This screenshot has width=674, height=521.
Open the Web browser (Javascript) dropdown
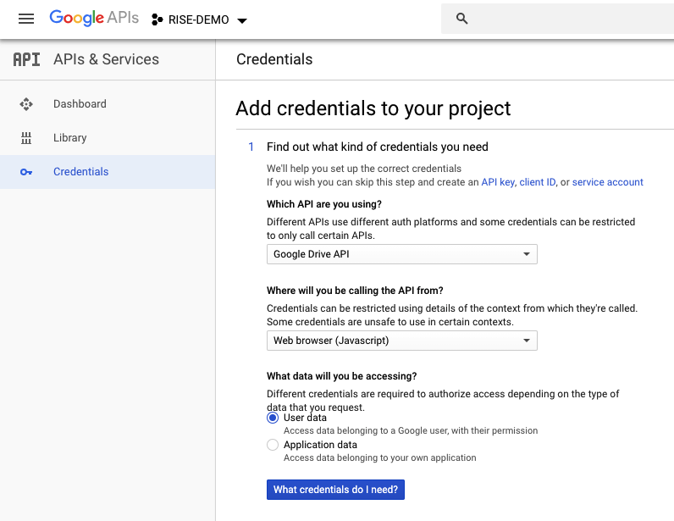pyautogui.click(x=402, y=341)
